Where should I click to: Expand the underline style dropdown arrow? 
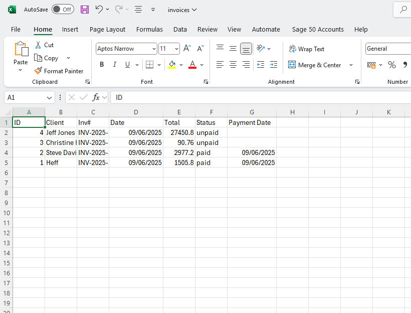pos(137,65)
